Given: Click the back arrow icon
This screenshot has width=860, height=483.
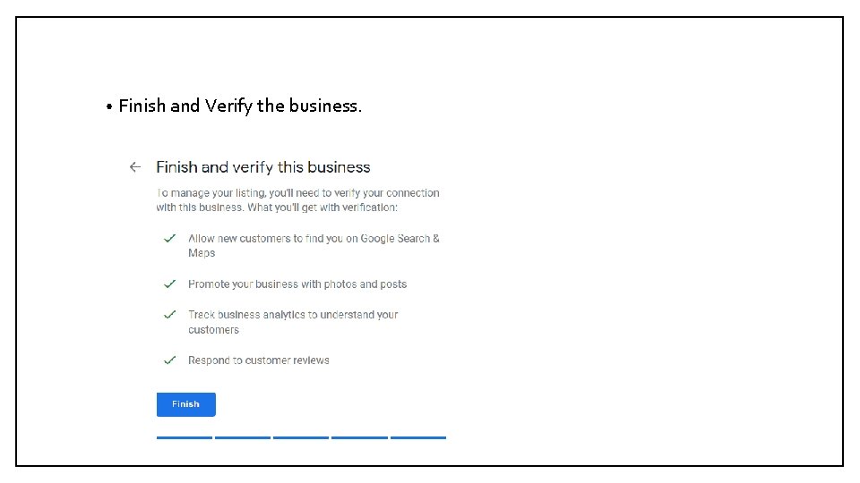Looking at the screenshot, I should (x=135, y=166).
